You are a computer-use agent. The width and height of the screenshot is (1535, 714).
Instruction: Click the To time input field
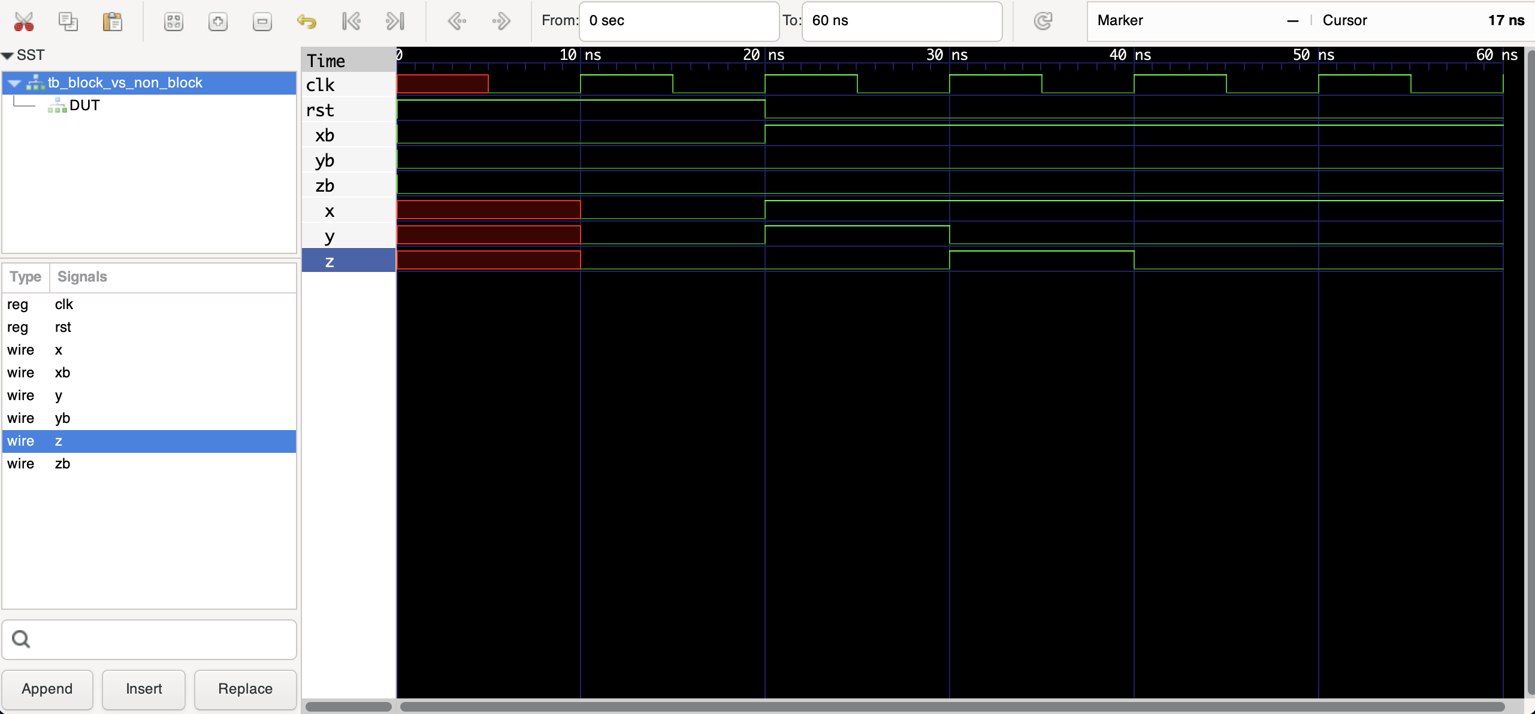click(x=902, y=21)
